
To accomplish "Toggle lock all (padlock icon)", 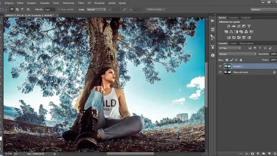I will coord(241,60).
